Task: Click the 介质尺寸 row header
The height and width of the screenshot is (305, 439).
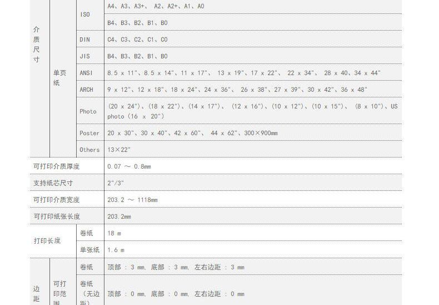Action: click(x=37, y=43)
